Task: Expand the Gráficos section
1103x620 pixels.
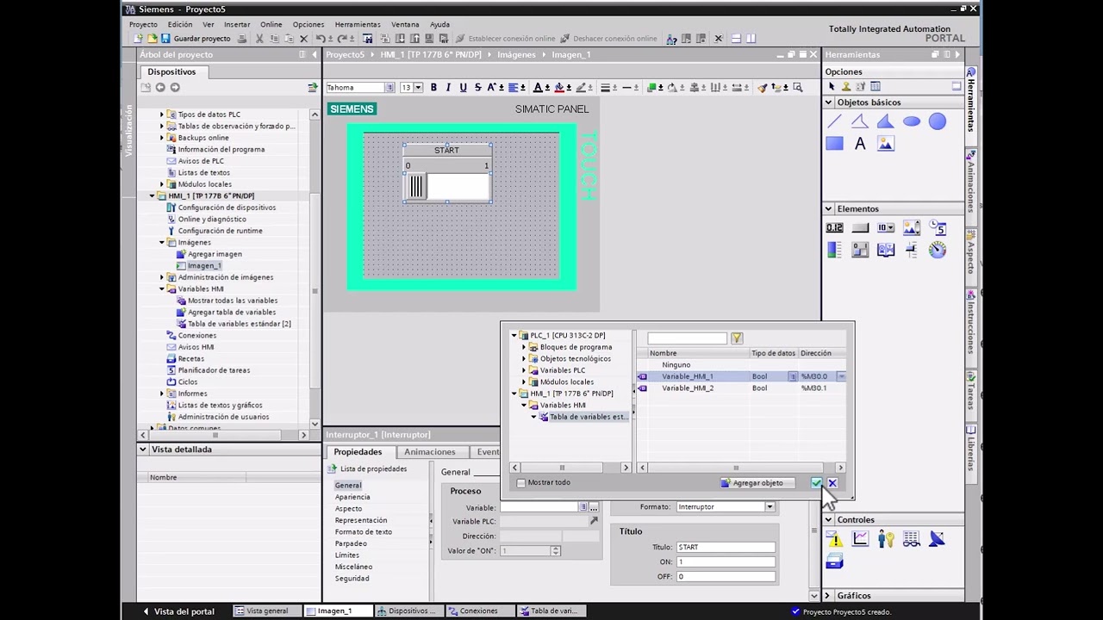Action: click(x=829, y=596)
